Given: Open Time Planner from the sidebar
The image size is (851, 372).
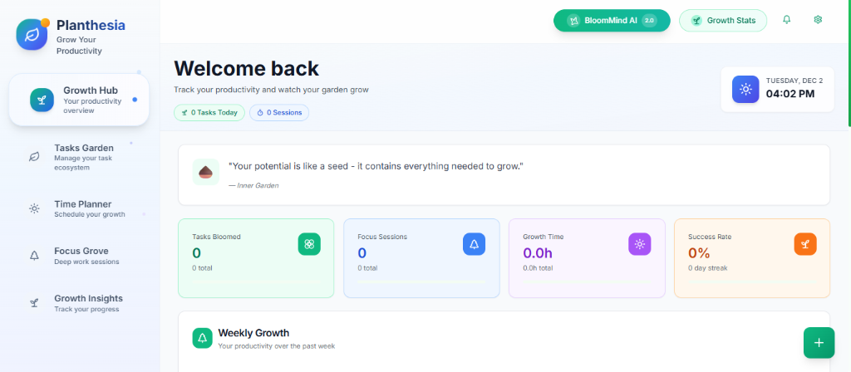Looking at the screenshot, I should pos(82,208).
